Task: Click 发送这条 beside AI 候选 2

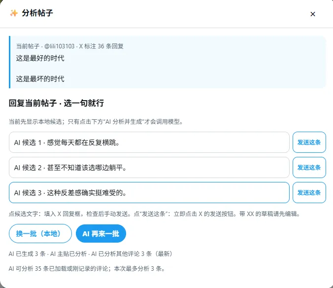Action: 309,168
